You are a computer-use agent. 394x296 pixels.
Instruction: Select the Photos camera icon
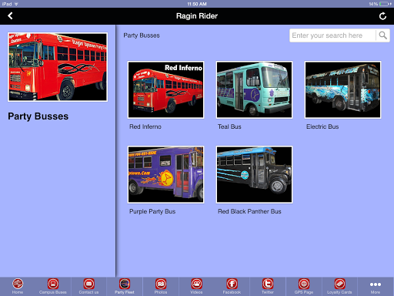(161, 284)
